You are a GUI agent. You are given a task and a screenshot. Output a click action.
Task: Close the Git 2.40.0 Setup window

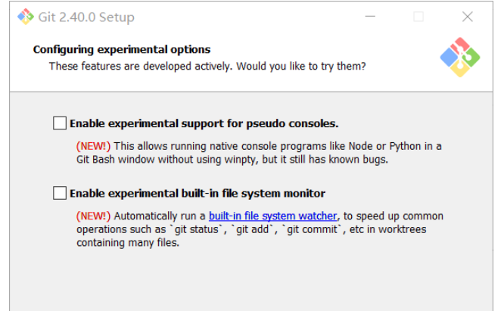[x=468, y=17]
